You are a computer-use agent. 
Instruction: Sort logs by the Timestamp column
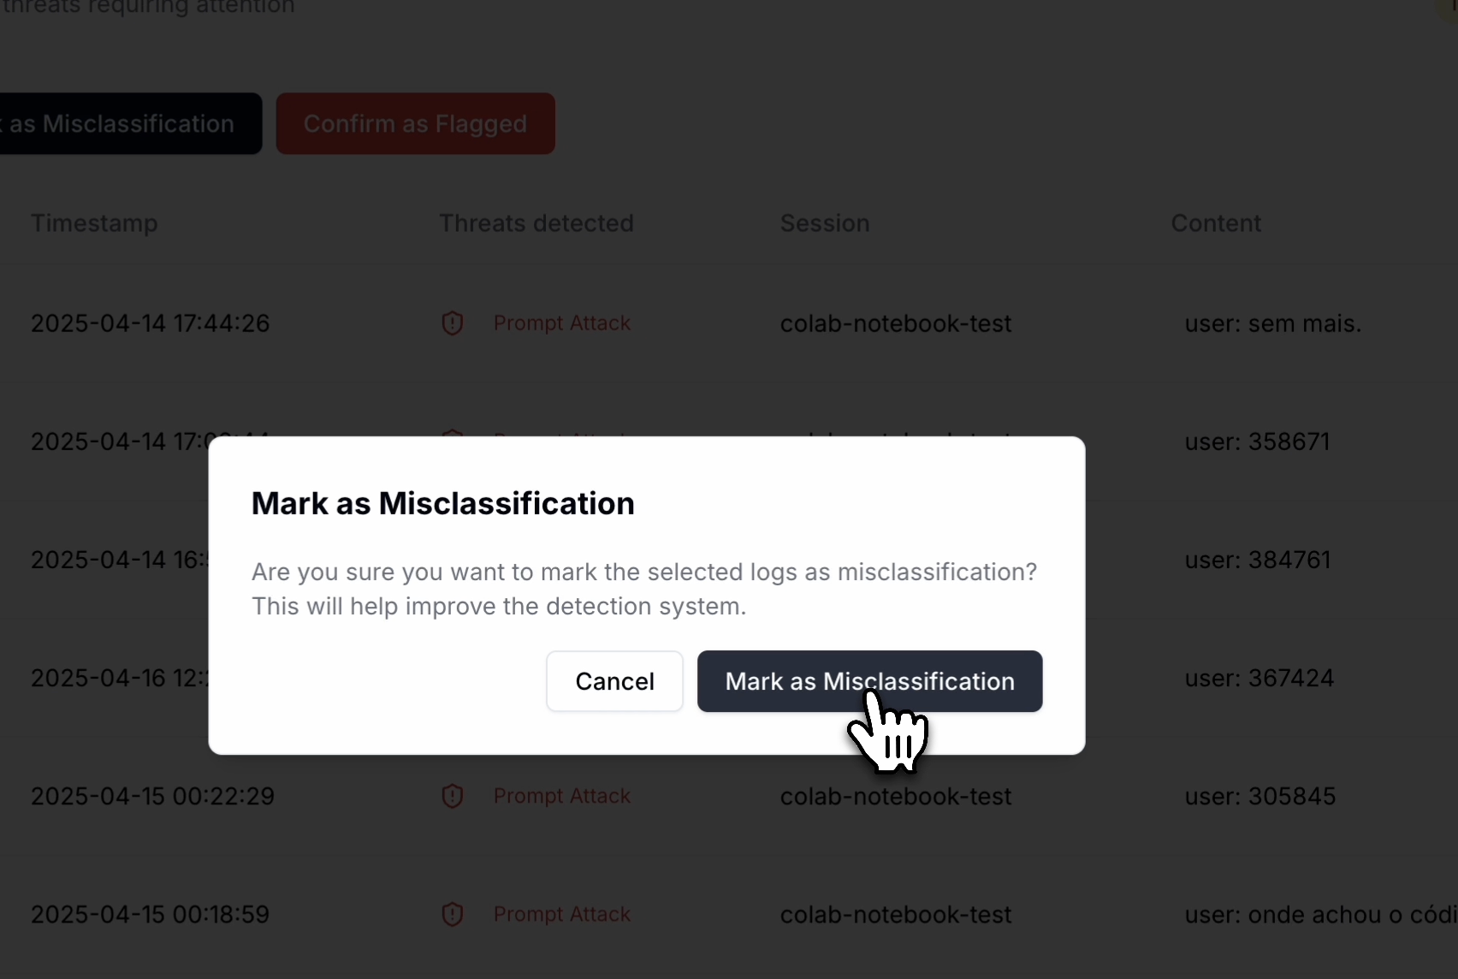pos(94,223)
